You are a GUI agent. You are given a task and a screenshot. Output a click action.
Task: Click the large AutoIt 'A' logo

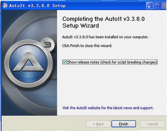pyautogui.click(x=29, y=64)
